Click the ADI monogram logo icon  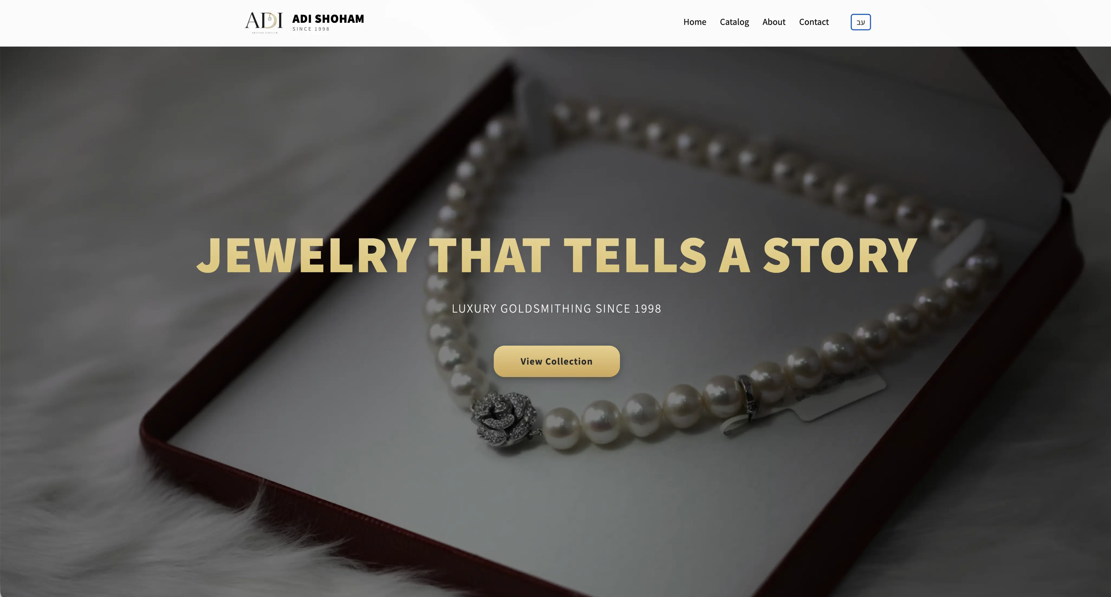point(264,22)
